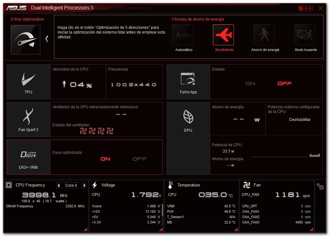Launch the 5-Way Optimization speedometer icon
The height and width of the screenshot is (239, 331).
point(25,40)
